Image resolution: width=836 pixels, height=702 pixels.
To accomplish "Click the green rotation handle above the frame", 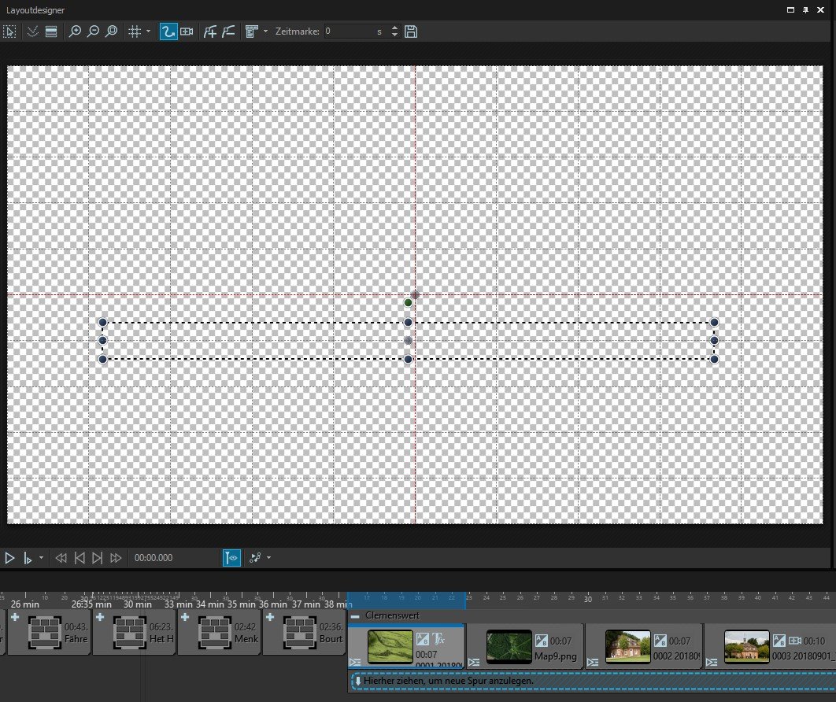I will 408,303.
